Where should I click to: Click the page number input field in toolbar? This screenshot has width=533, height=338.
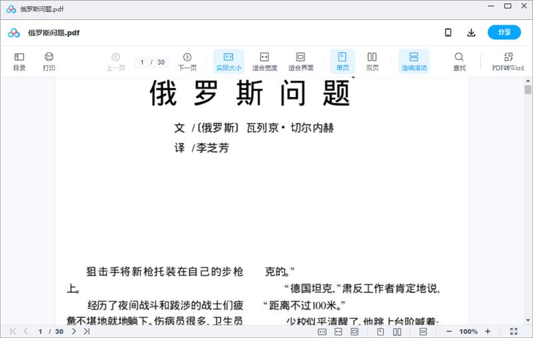pyautogui.click(x=143, y=62)
